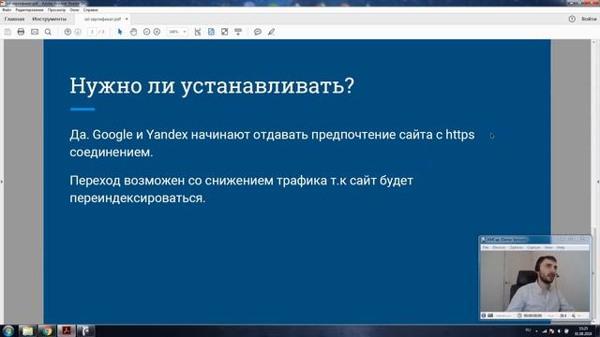The height and width of the screenshot is (337, 600).
Task: Go to next page with down arrow
Action: (78, 32)
